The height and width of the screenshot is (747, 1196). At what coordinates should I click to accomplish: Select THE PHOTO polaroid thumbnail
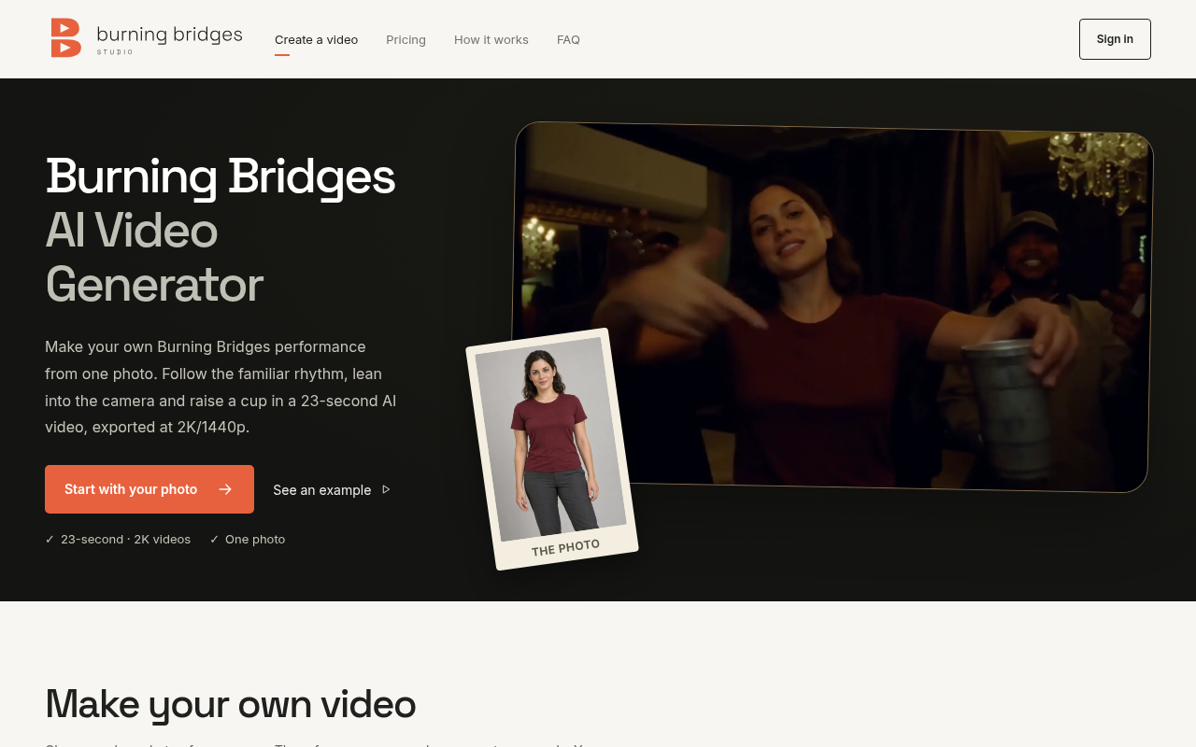point(552,449)
